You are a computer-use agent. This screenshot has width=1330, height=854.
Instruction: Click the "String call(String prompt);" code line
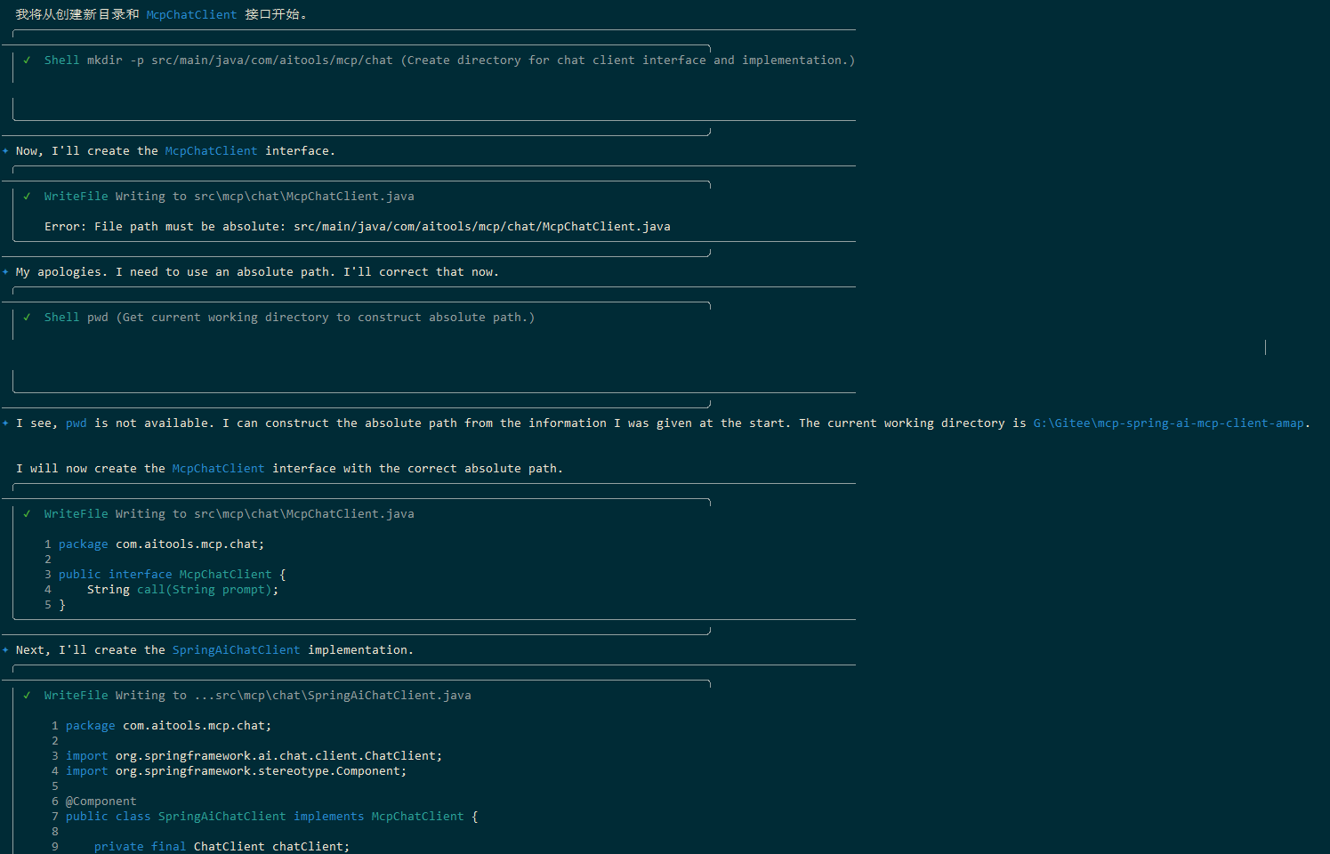coord(182,590)
